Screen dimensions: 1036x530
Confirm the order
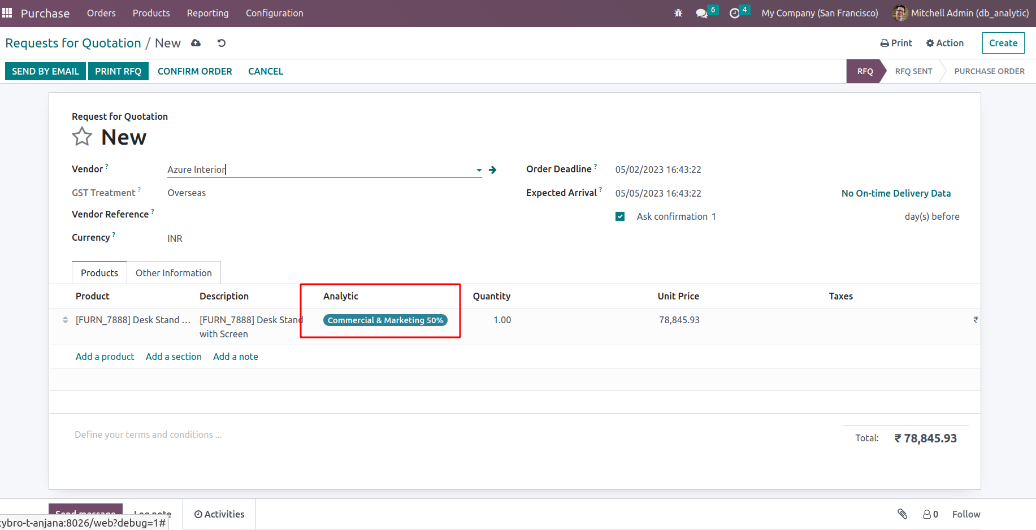tap(194, 71)
